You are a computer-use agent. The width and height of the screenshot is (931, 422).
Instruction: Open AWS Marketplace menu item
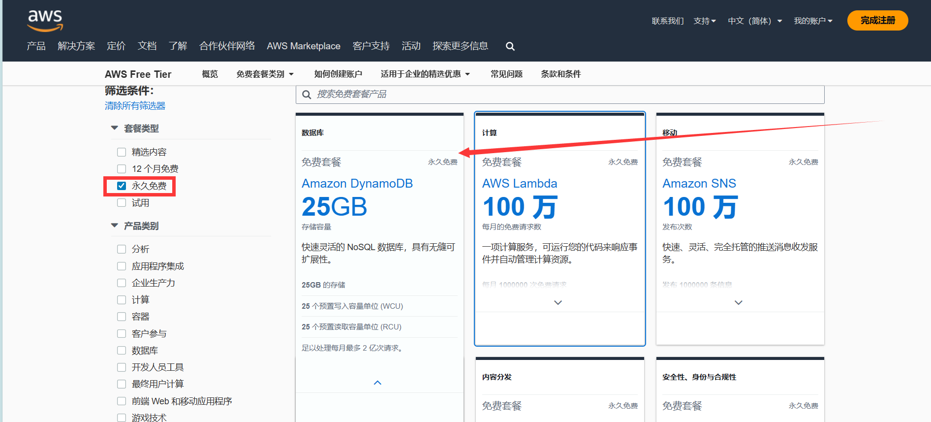(x=304, y=46)
